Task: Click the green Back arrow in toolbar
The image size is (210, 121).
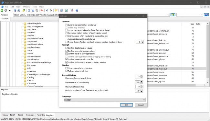Action: click(x=2, y=10)
